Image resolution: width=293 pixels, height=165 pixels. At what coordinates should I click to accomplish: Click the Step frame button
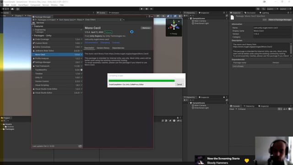pos(152,9)
